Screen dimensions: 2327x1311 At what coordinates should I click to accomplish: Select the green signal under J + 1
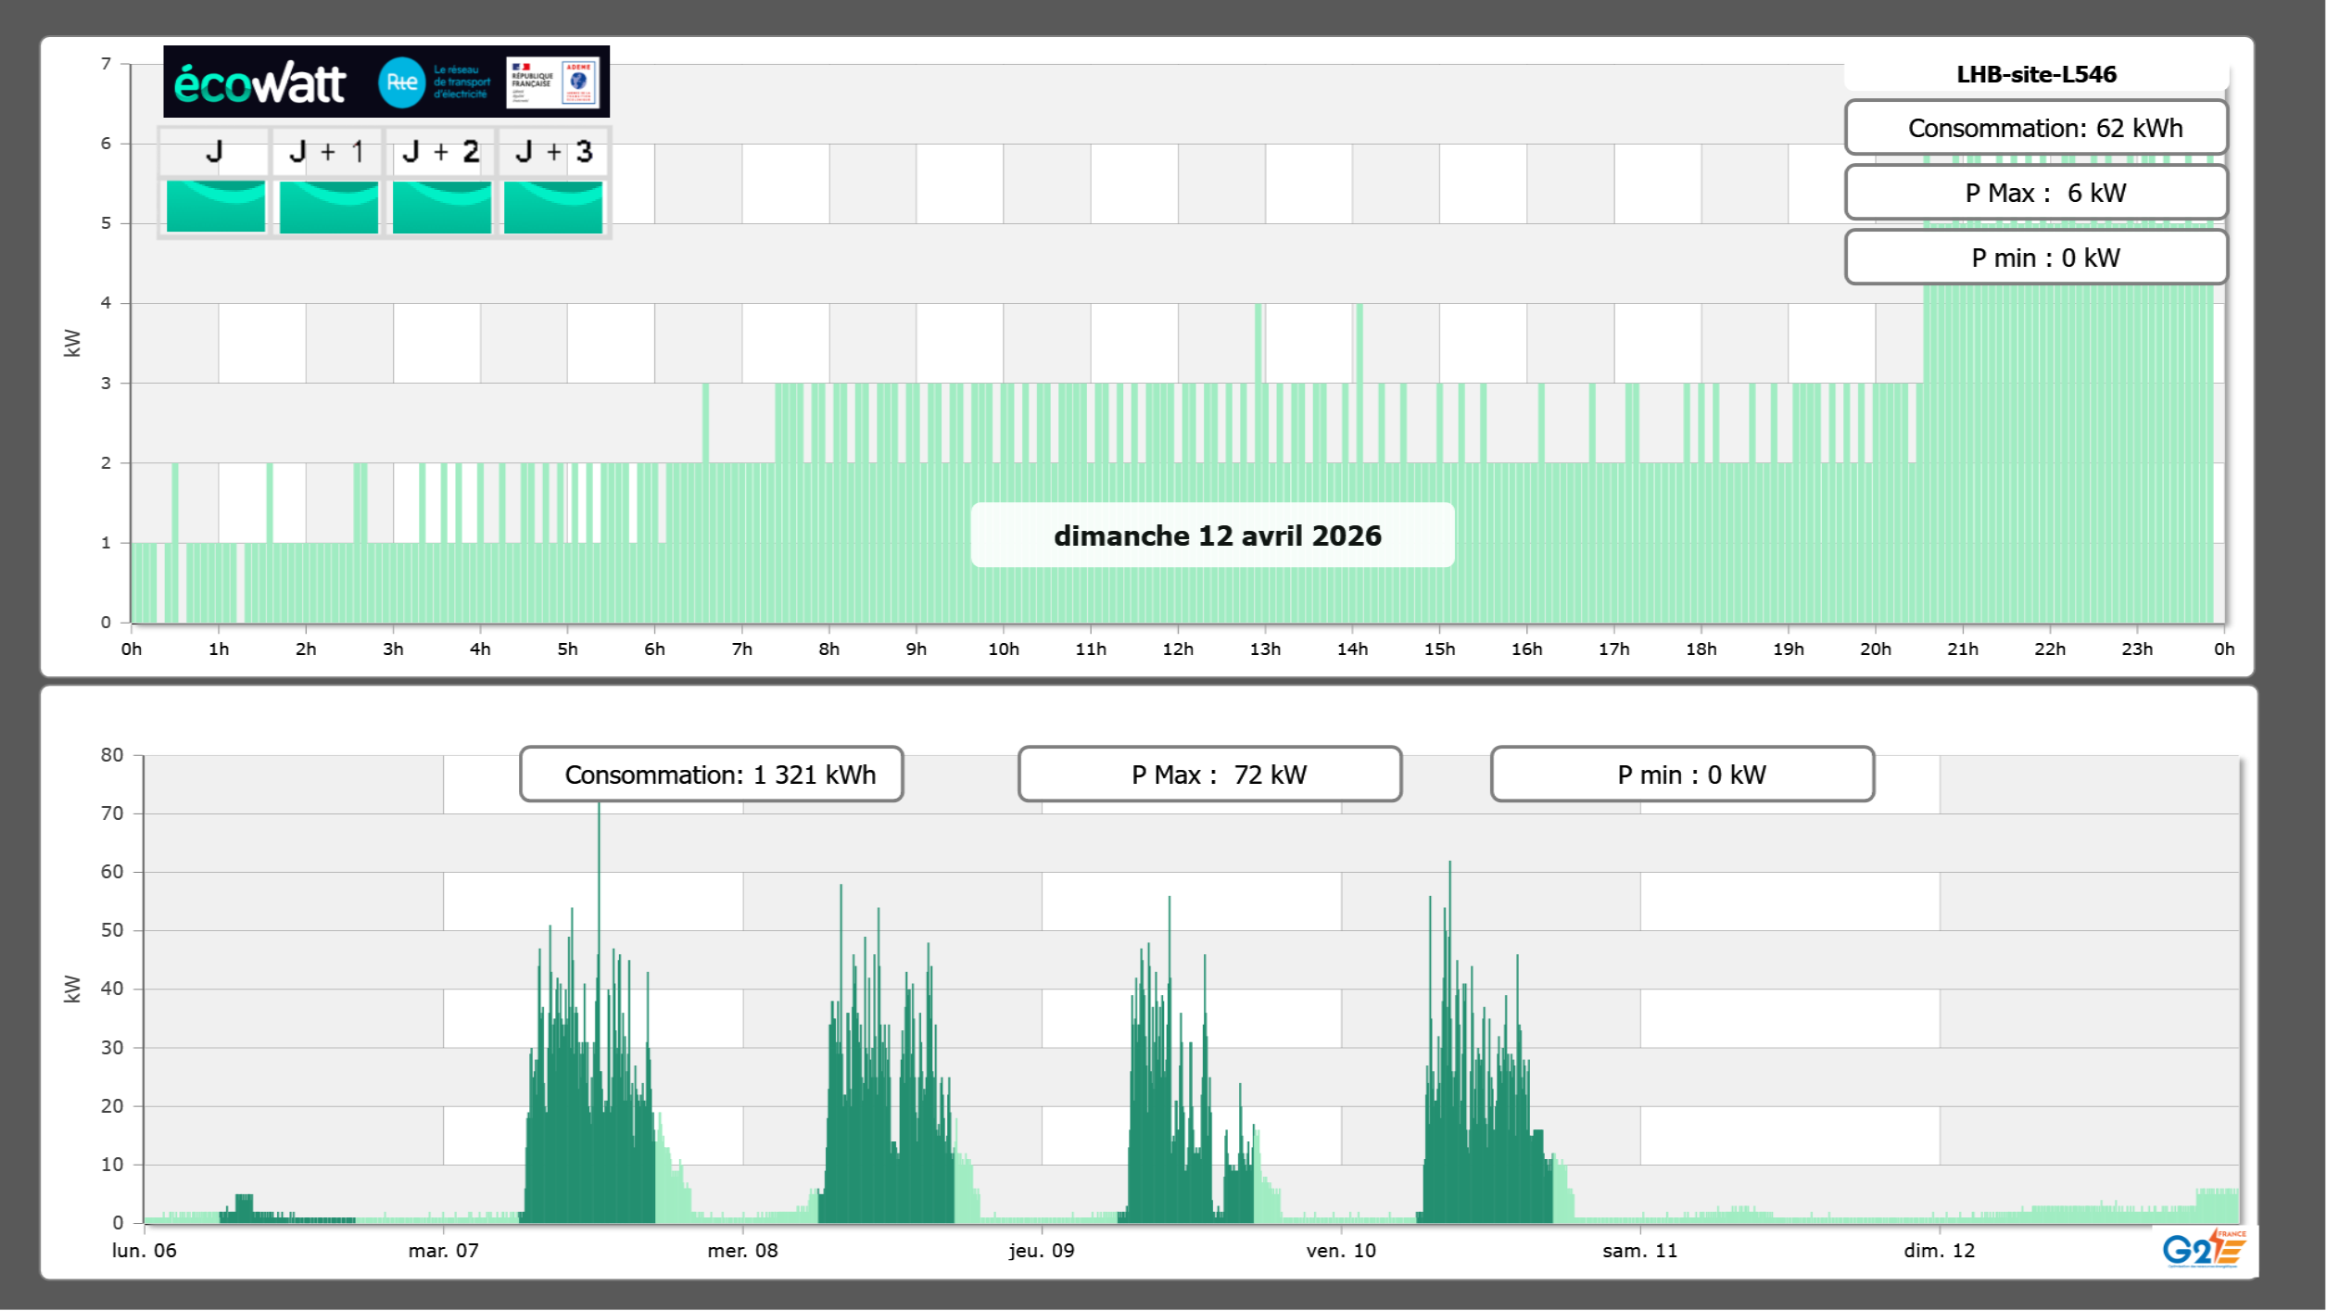[x=328, y=207]
